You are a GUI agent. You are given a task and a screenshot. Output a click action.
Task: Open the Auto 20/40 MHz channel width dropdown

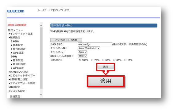[89, 48]
